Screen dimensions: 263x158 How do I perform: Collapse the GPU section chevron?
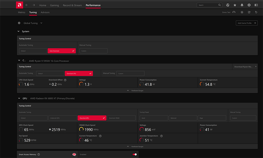(x=19, y=98)
